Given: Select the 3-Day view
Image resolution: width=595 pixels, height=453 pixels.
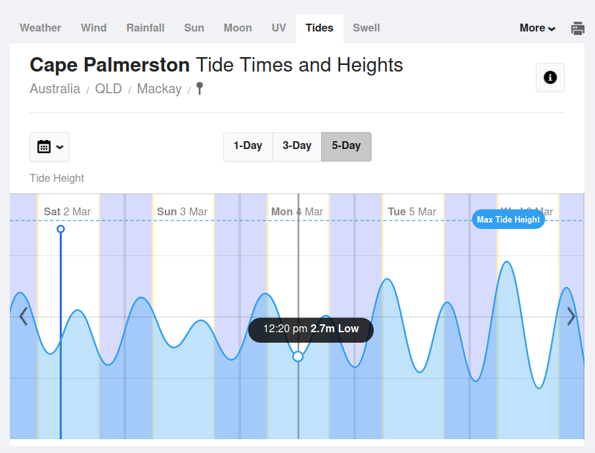Looking at the screenshot, I should point(297,146).
